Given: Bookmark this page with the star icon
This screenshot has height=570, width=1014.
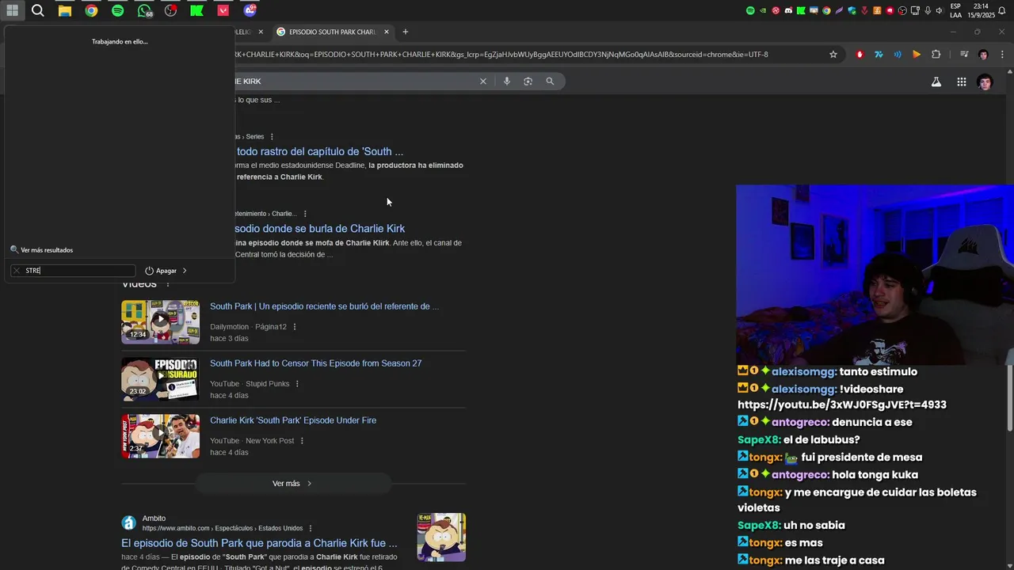Looking at the screenshot, I should pos(833,55).
